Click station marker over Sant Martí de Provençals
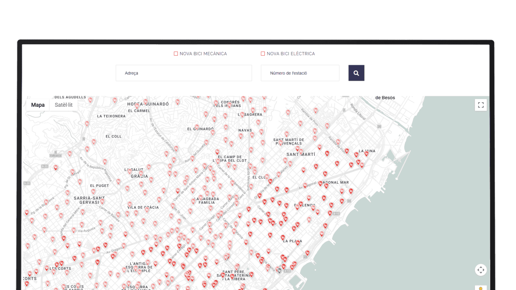This screenshot has width=516, height=290. [281, 142]
